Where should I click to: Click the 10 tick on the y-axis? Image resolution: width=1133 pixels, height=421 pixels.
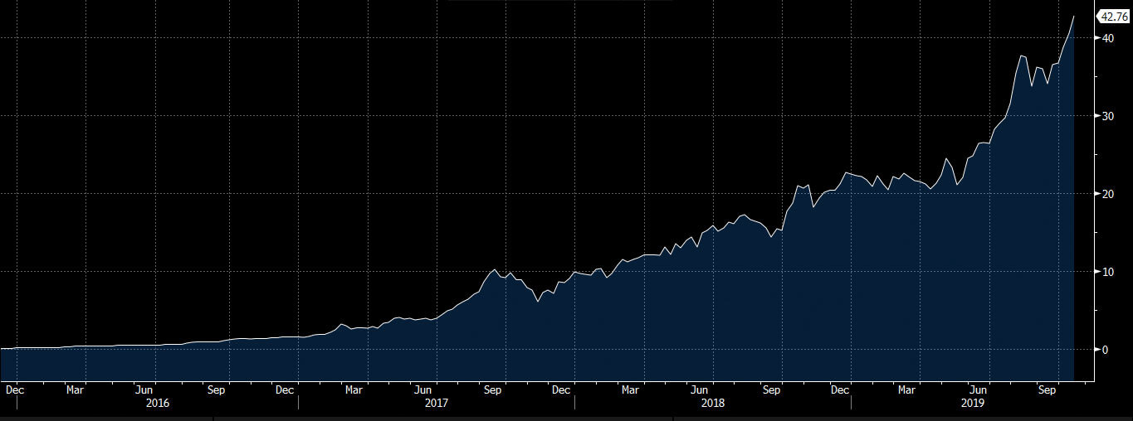point(1108,272)
